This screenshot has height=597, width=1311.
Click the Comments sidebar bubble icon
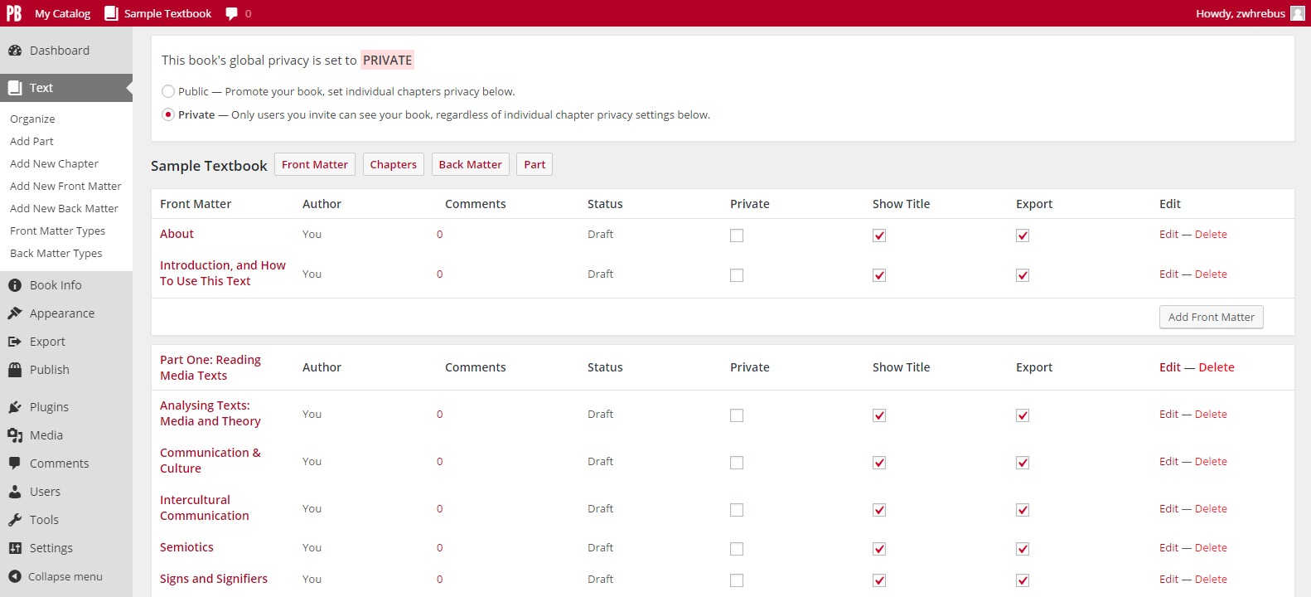click(x=15, y=464)
